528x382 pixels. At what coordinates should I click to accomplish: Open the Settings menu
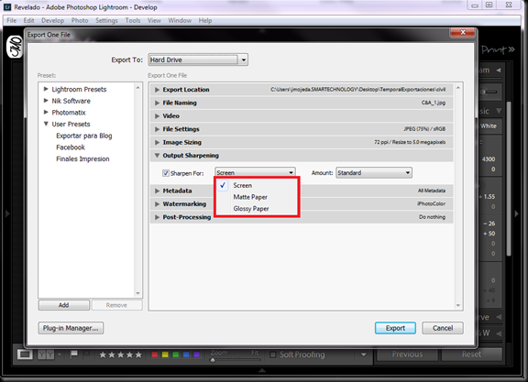(x=106, y=20)
